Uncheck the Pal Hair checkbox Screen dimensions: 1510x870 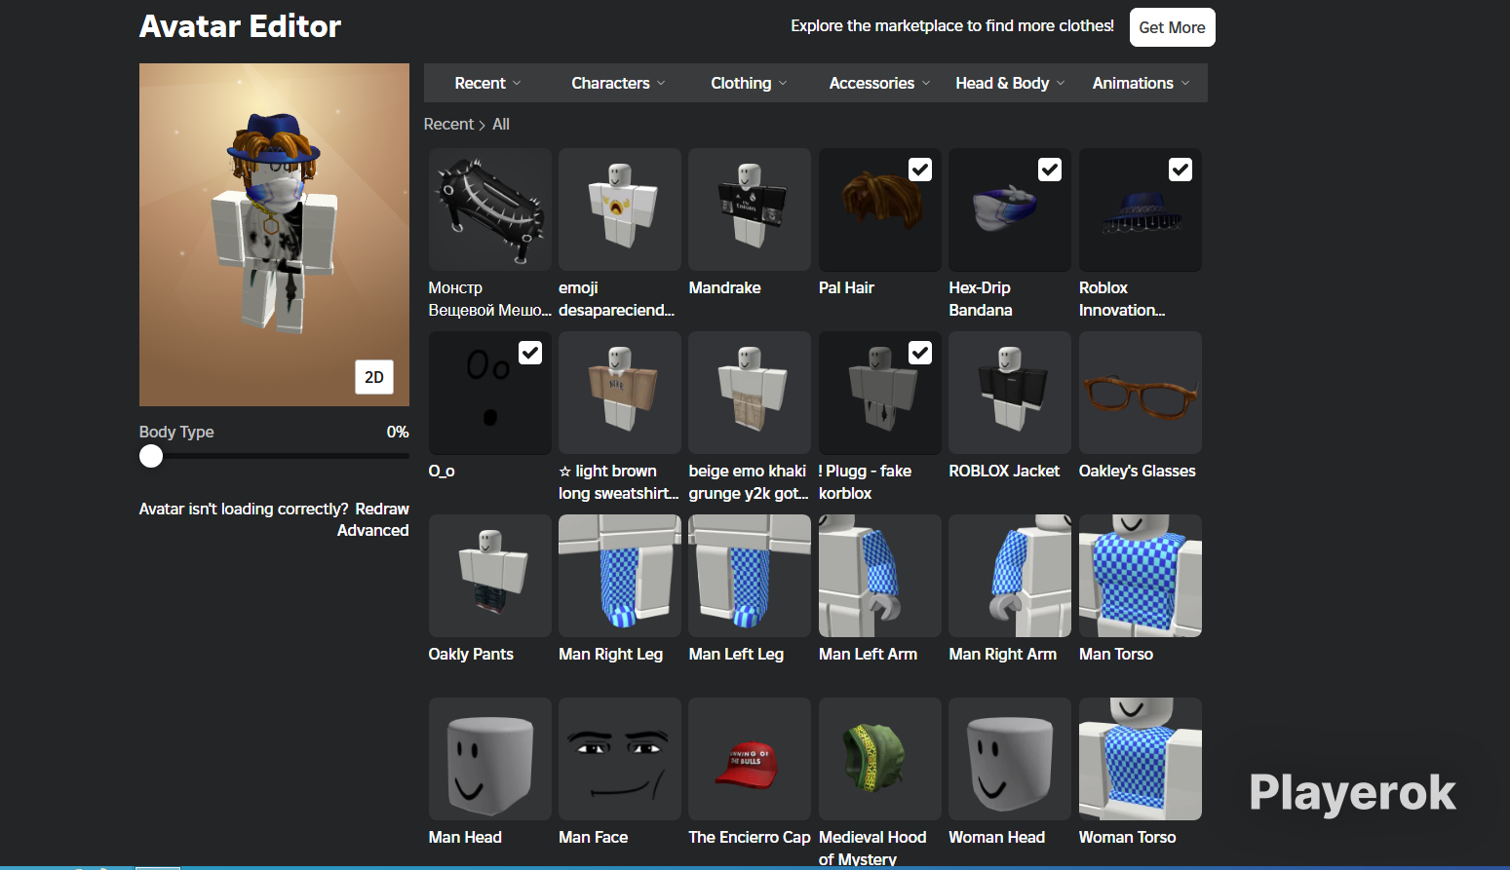(x=920, y=170)
